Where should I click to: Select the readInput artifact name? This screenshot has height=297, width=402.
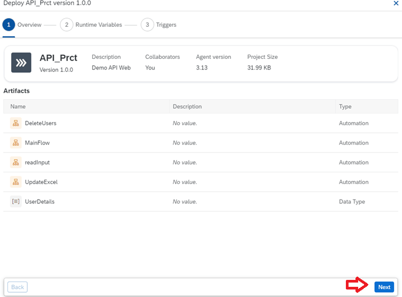37,163
